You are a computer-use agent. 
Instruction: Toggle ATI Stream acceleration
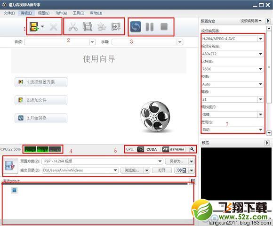coord(173,149)
